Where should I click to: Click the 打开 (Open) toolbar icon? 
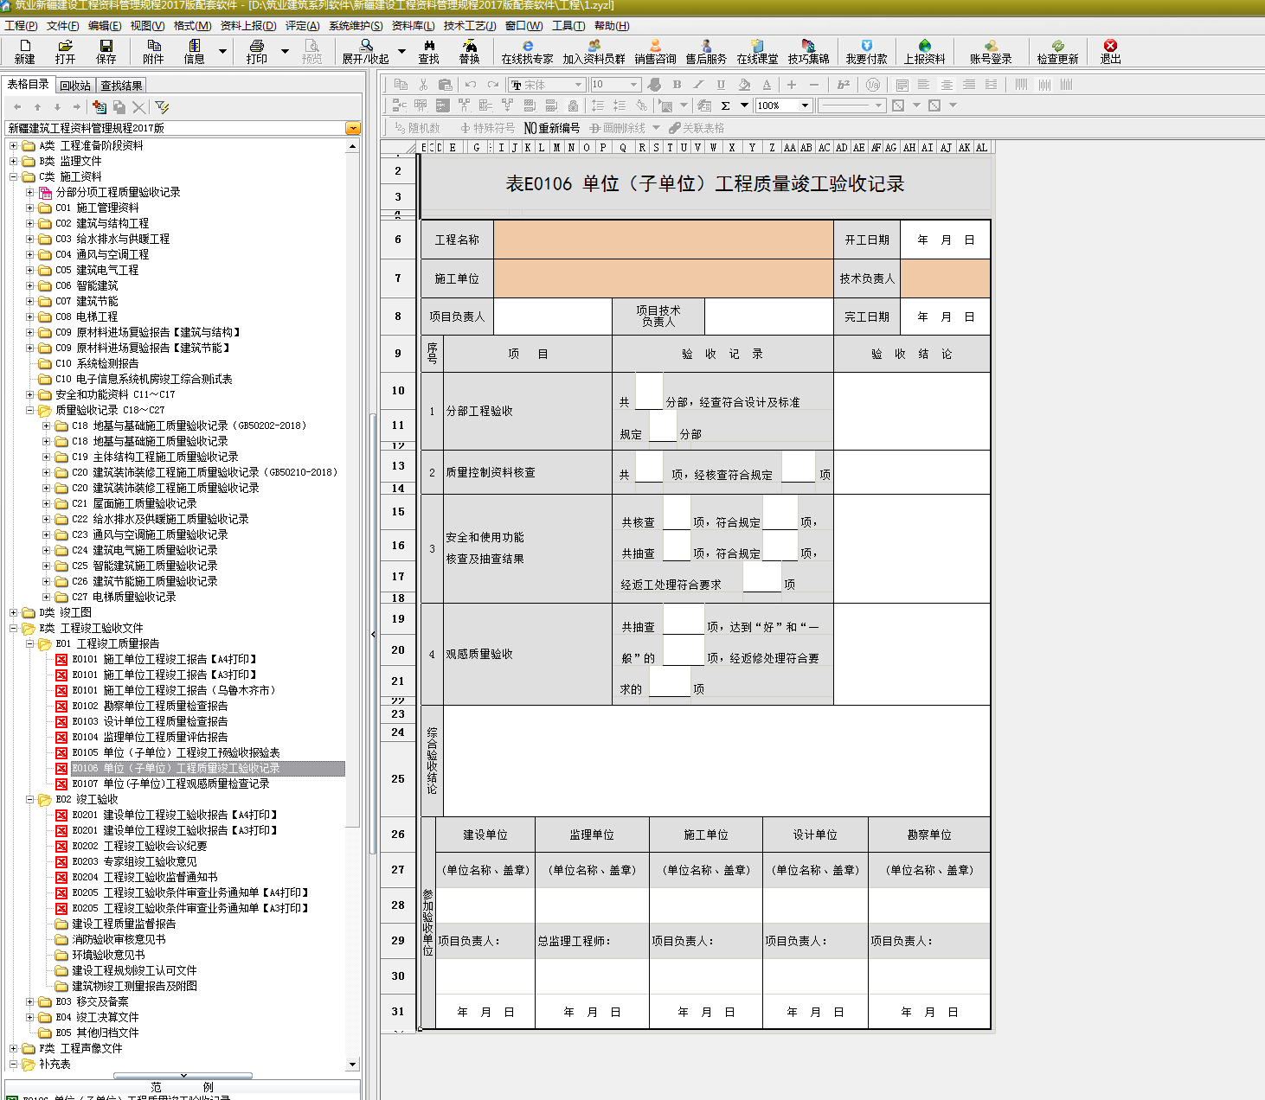(x=65, y=52)
